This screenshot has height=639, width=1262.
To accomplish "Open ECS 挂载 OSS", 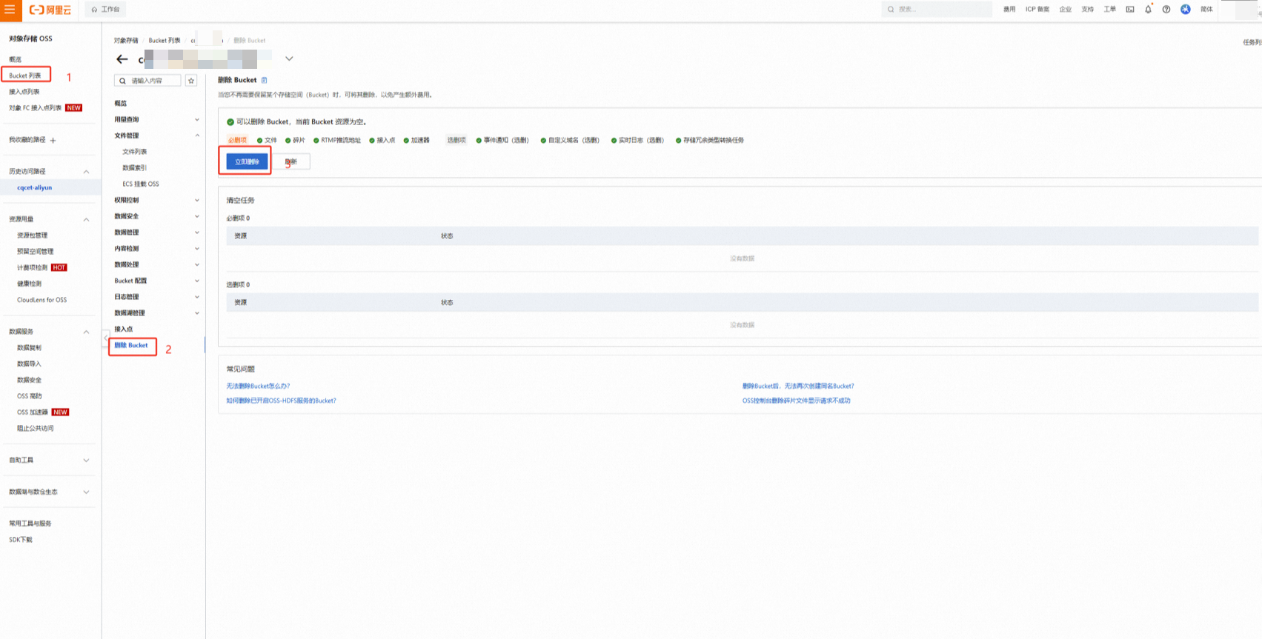I will (x=141, y=184).
